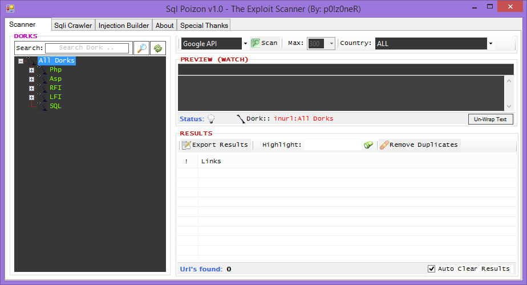Screen dimensions: 527x285
Task: Open the Google API engine dropdown
Action: pos(245,44)
